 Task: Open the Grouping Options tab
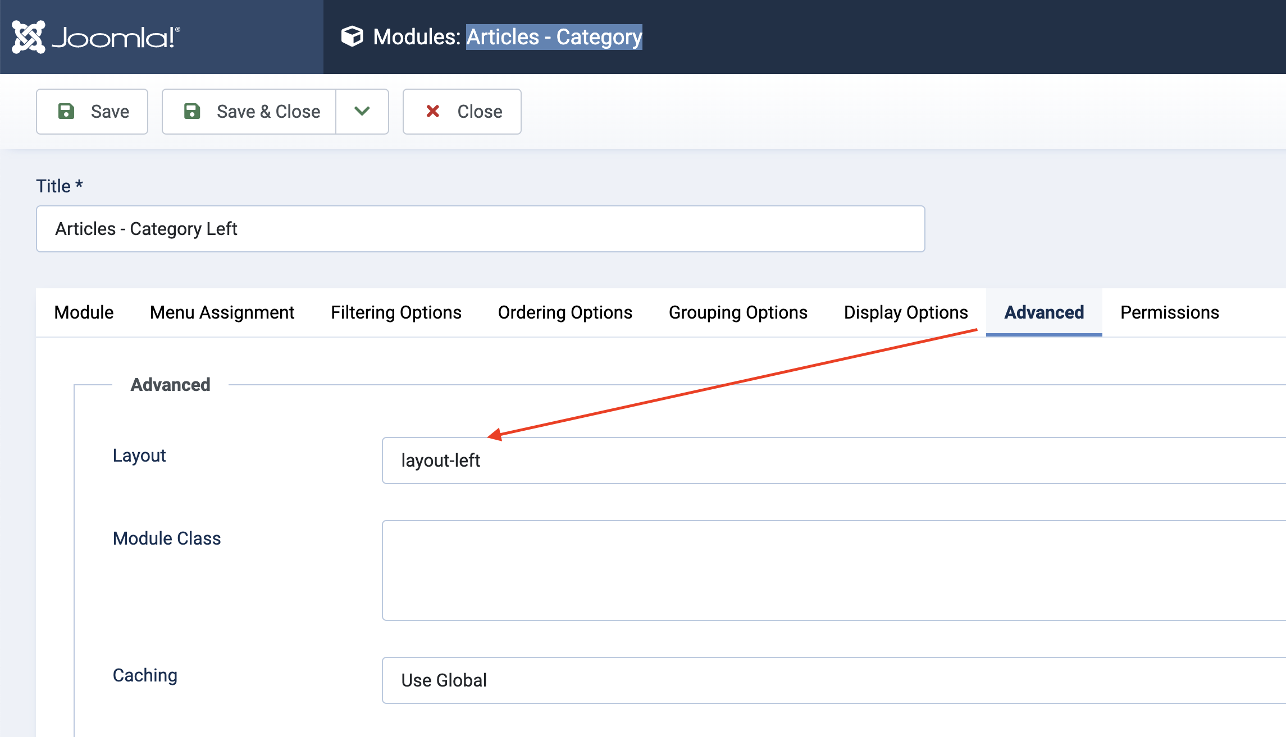pyautogui.click(x=738, y=312)
